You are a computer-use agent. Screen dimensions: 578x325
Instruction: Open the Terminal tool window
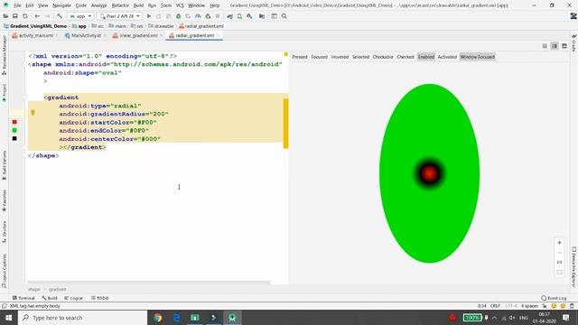23,298
